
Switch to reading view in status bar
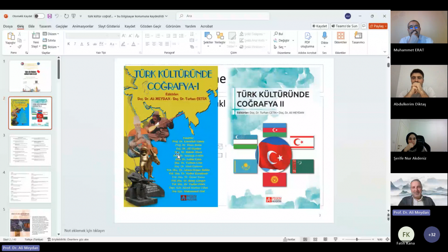[325, 239]
